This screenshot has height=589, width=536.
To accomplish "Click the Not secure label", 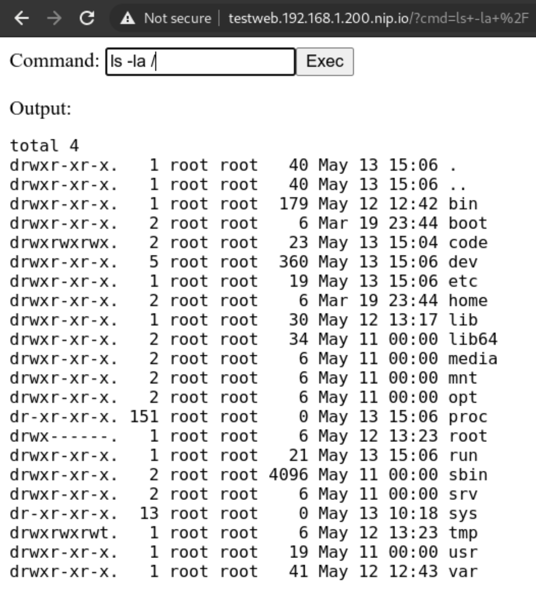I will pos(178,18).
